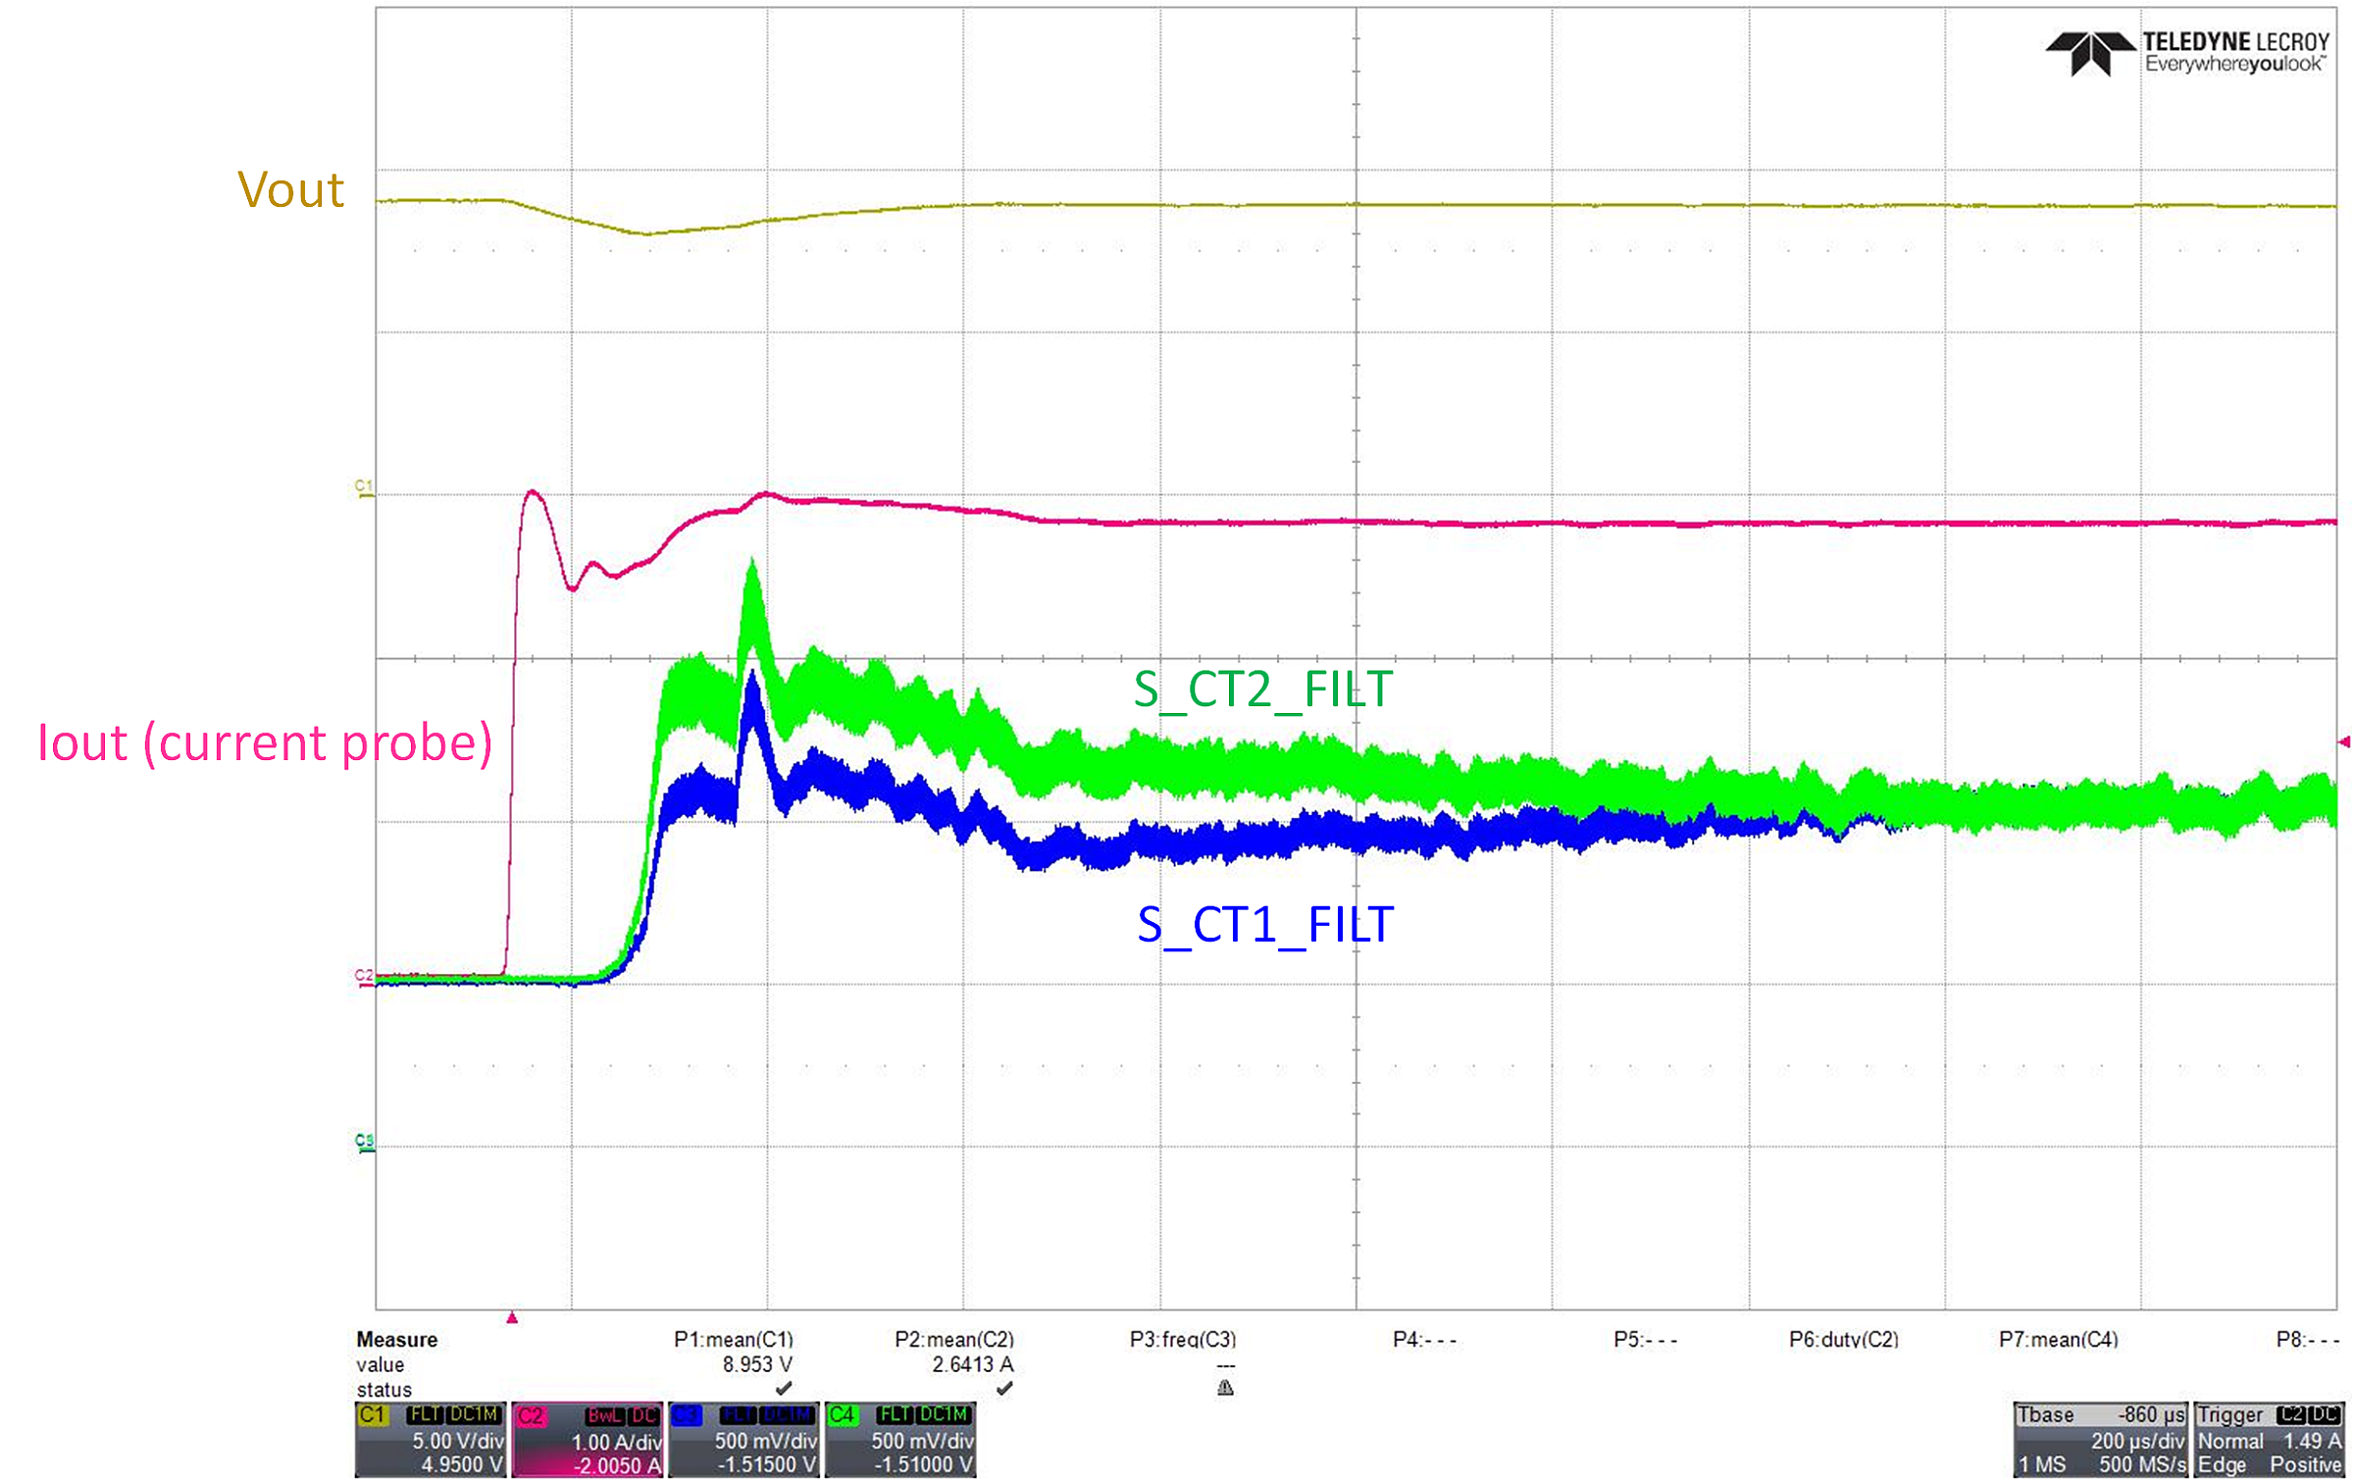Click the 5.00 V/div scale in C1
This screenshot has width=2354, height=1481.
click(x=458, y=1441)
